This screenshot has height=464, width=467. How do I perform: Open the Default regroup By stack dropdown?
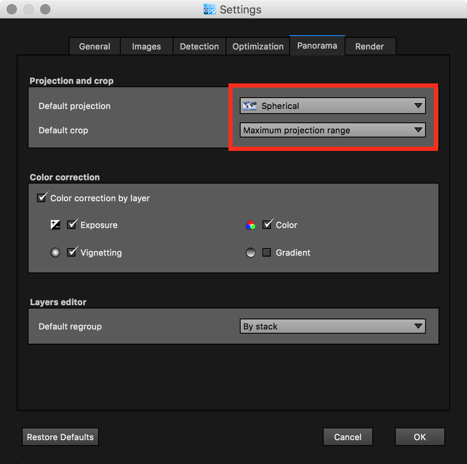pos(333,327)
